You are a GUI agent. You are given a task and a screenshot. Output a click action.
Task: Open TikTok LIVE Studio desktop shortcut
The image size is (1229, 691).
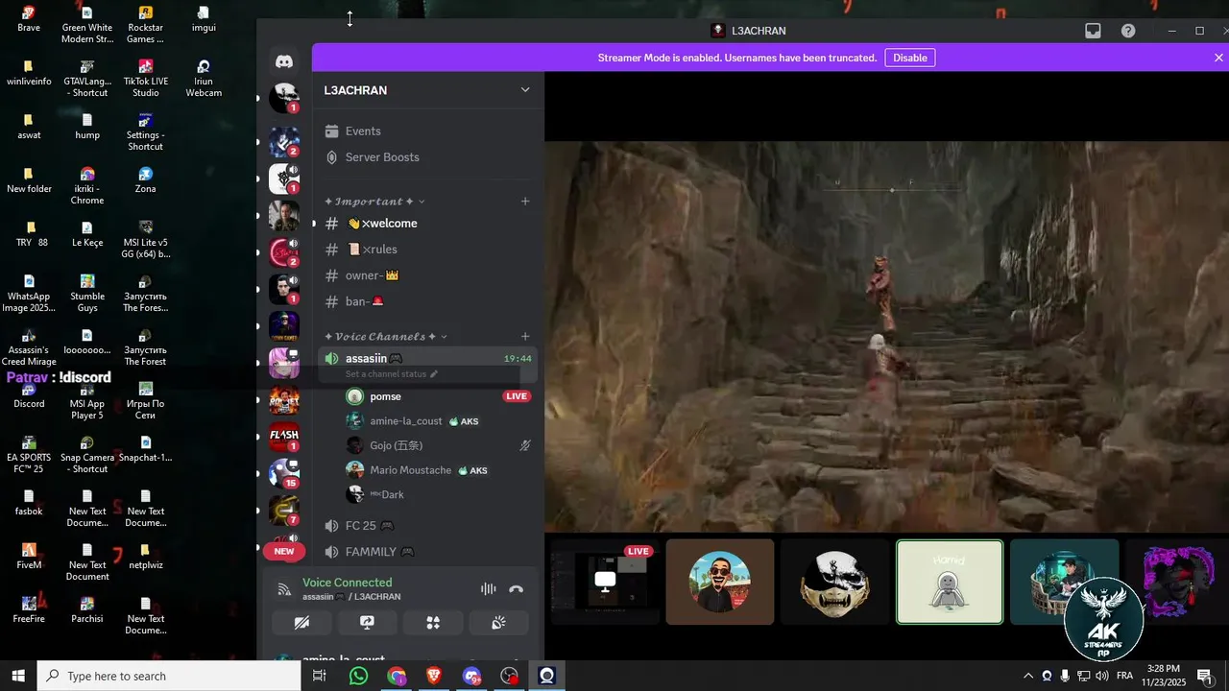tap(145, 79)
